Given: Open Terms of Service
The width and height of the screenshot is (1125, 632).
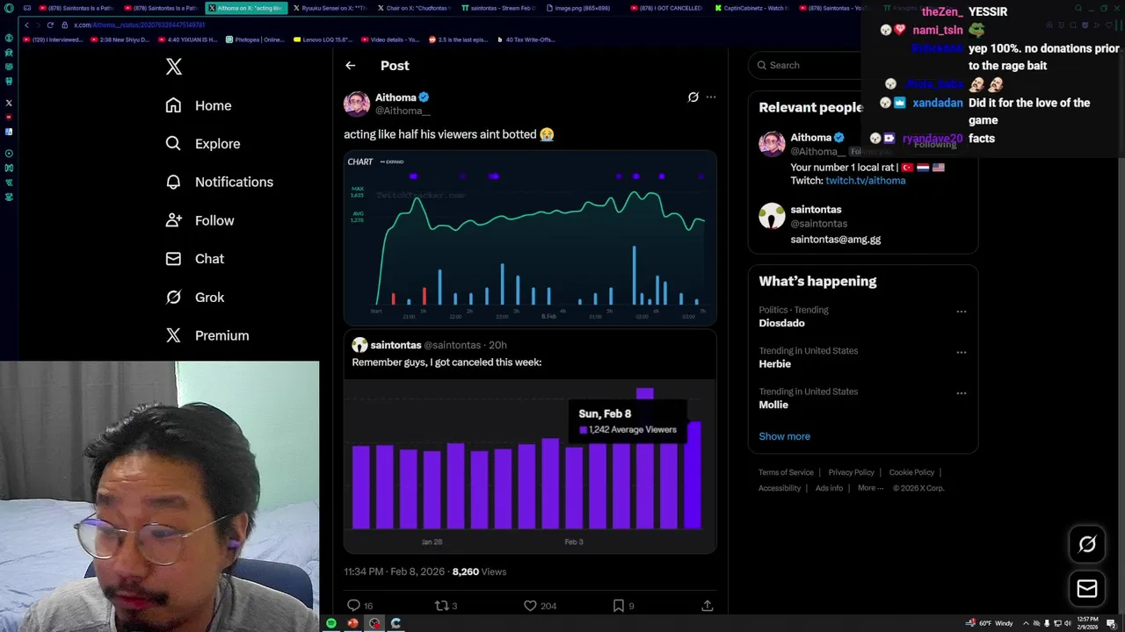Looking at the screenshot, I should click(786, 472).
